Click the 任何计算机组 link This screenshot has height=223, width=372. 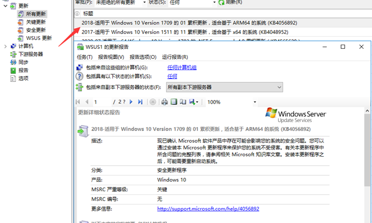coord(182,67)
